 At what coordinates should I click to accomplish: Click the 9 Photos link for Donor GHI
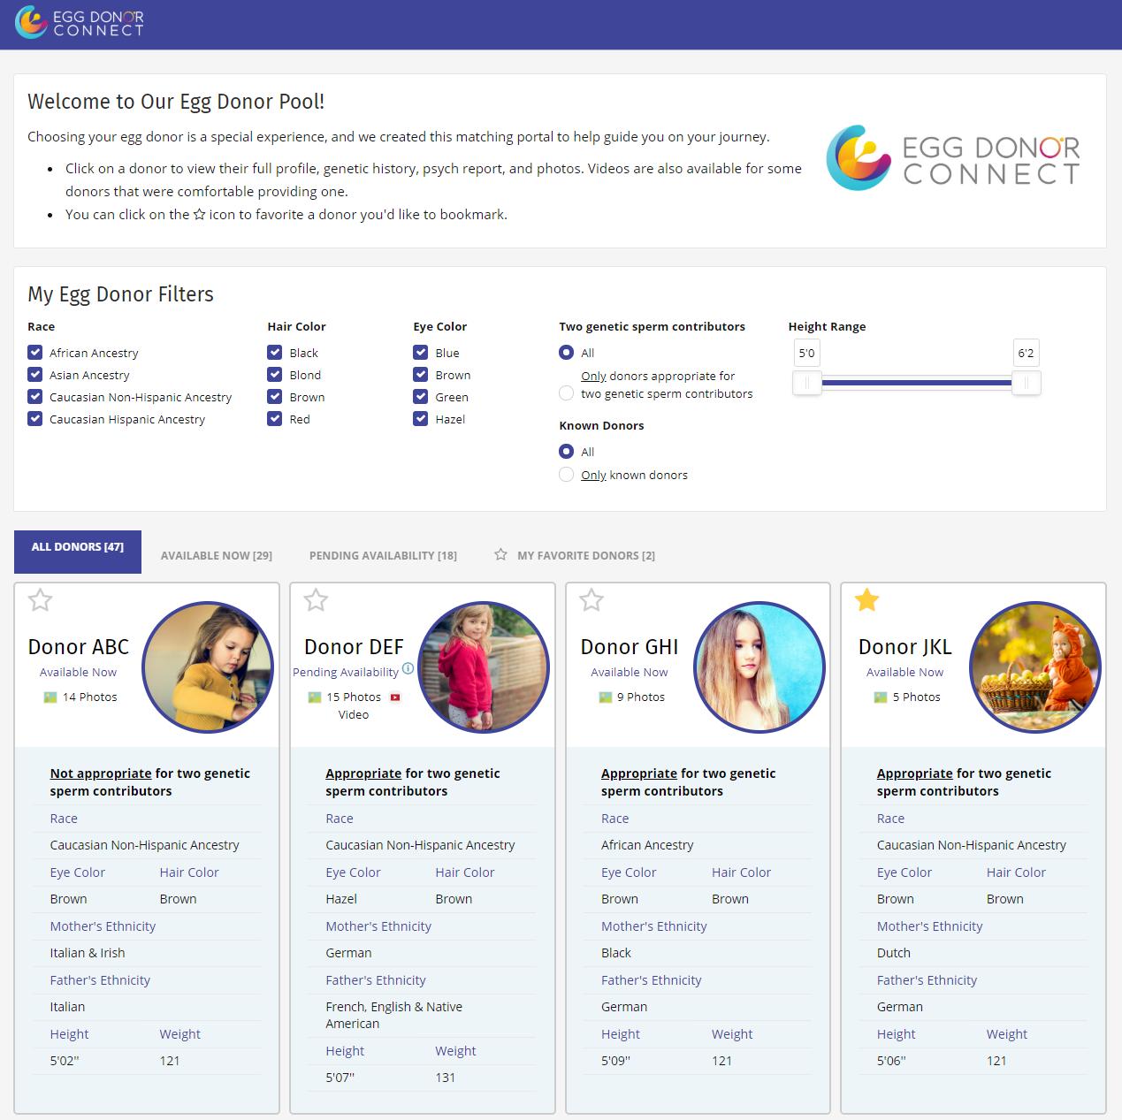[640, 697]
